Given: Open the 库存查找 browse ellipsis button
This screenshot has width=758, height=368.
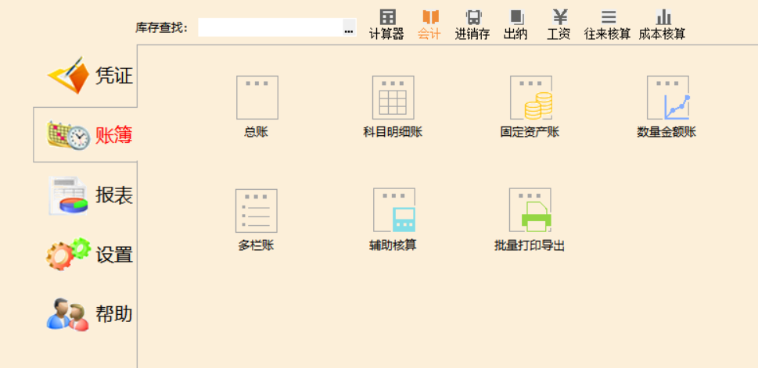Looking at the screenshot, I should pyautogui.click(x=349, y=27).
